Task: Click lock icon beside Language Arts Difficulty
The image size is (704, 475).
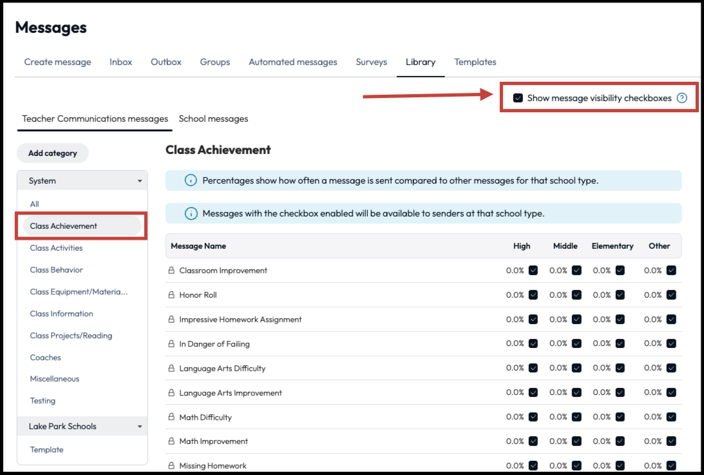Action: pos(171,369)
